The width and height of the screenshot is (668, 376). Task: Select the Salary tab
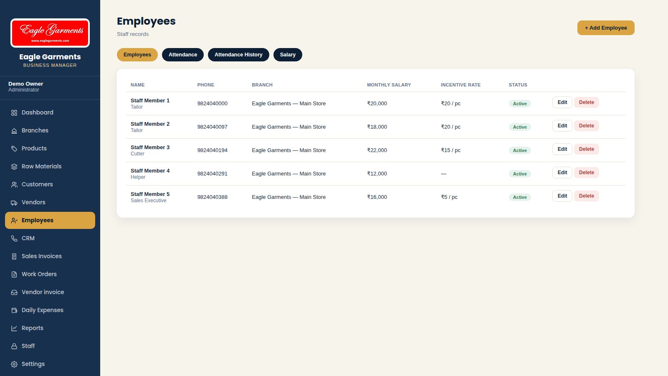click(x=288, y=55)
